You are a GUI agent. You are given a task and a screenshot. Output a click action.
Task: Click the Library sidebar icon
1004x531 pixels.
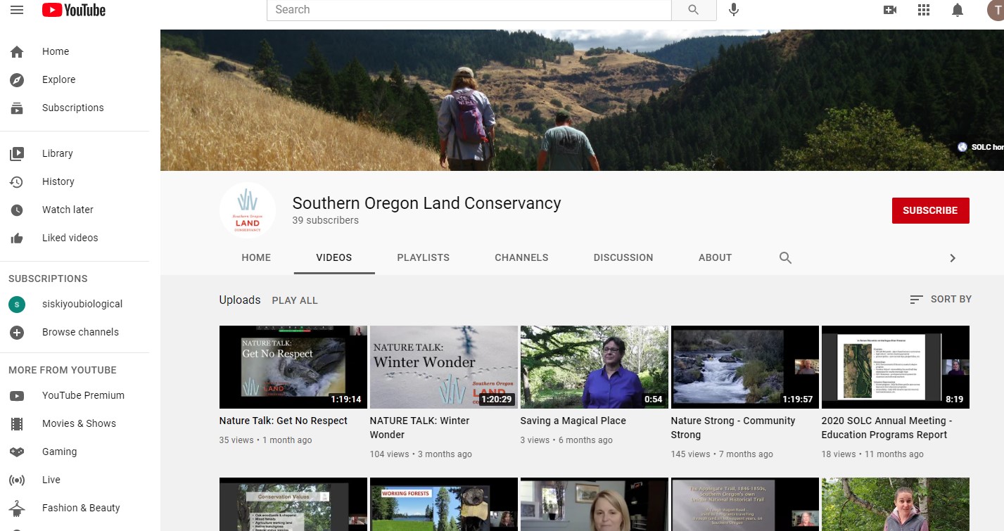17,153
